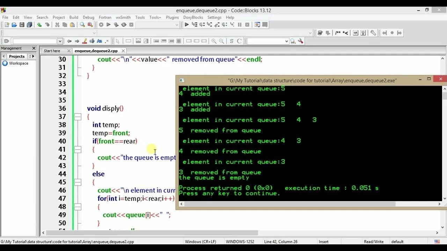Toggle the Highlight marker pen icon

pos(85,41)
